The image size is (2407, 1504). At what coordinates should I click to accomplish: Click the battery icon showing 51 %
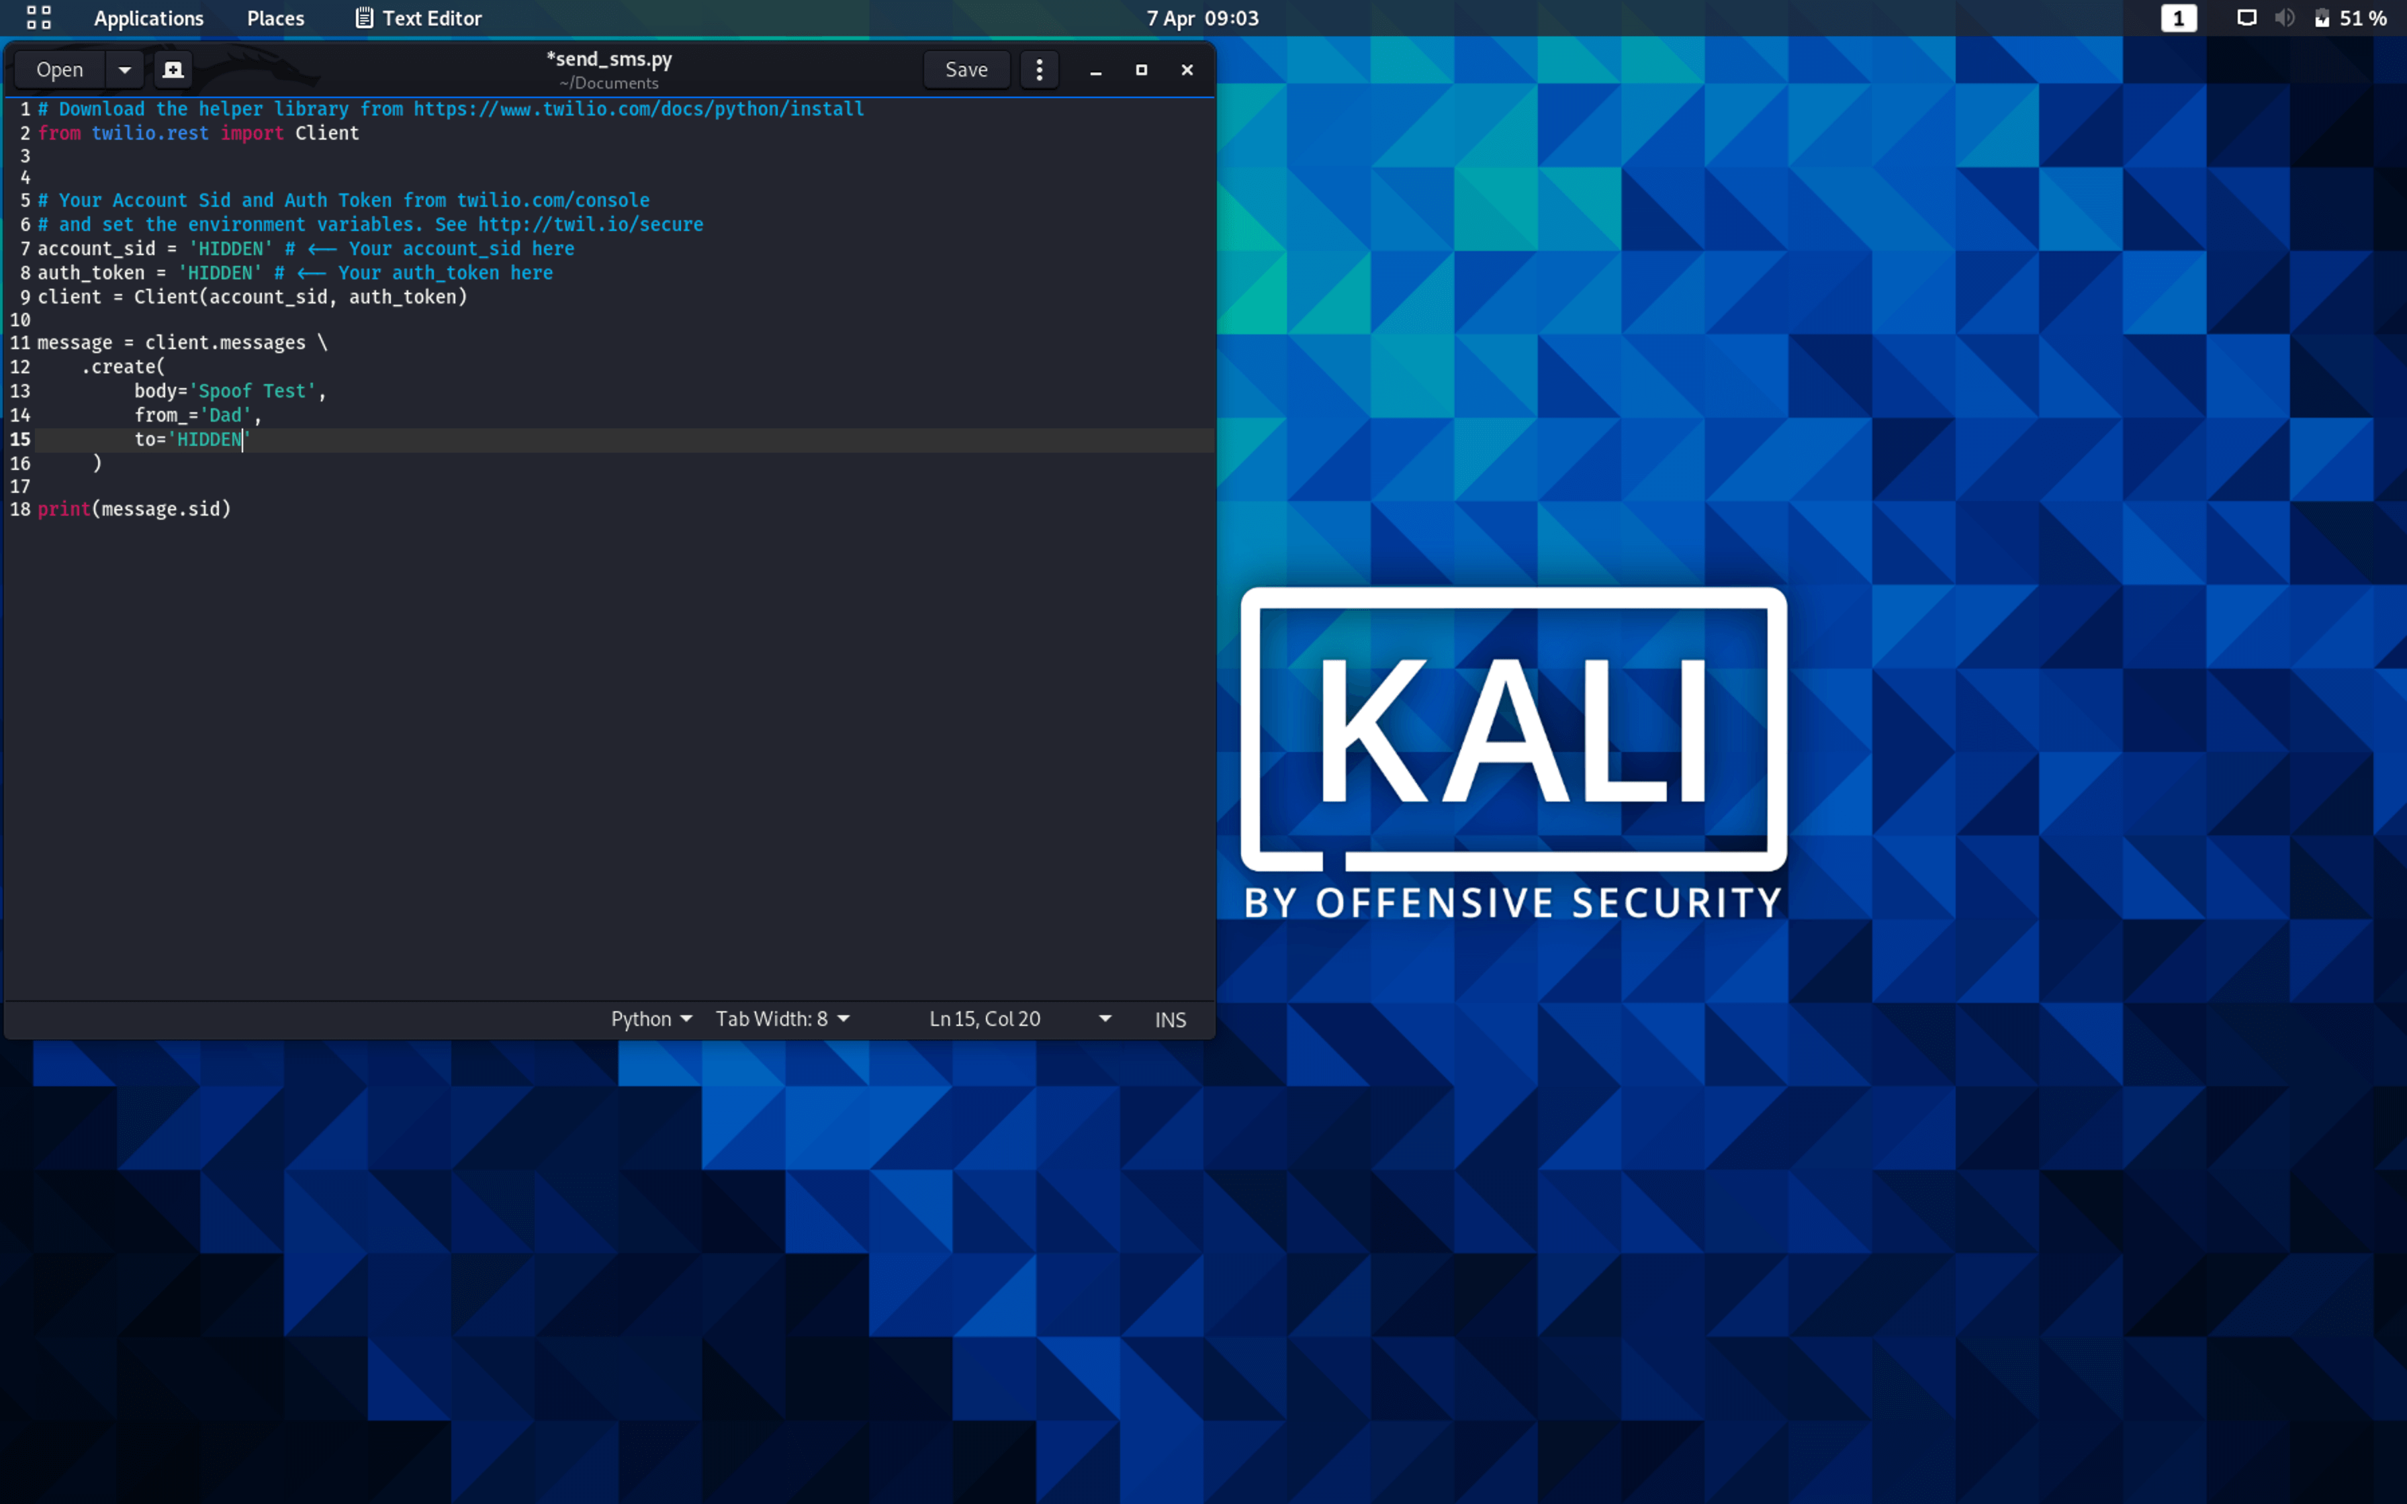click(2349, 18)
